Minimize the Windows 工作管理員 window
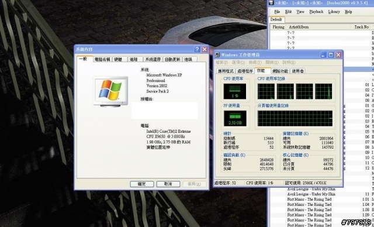Viewport: 374px width, 227px height. point(323,55)
